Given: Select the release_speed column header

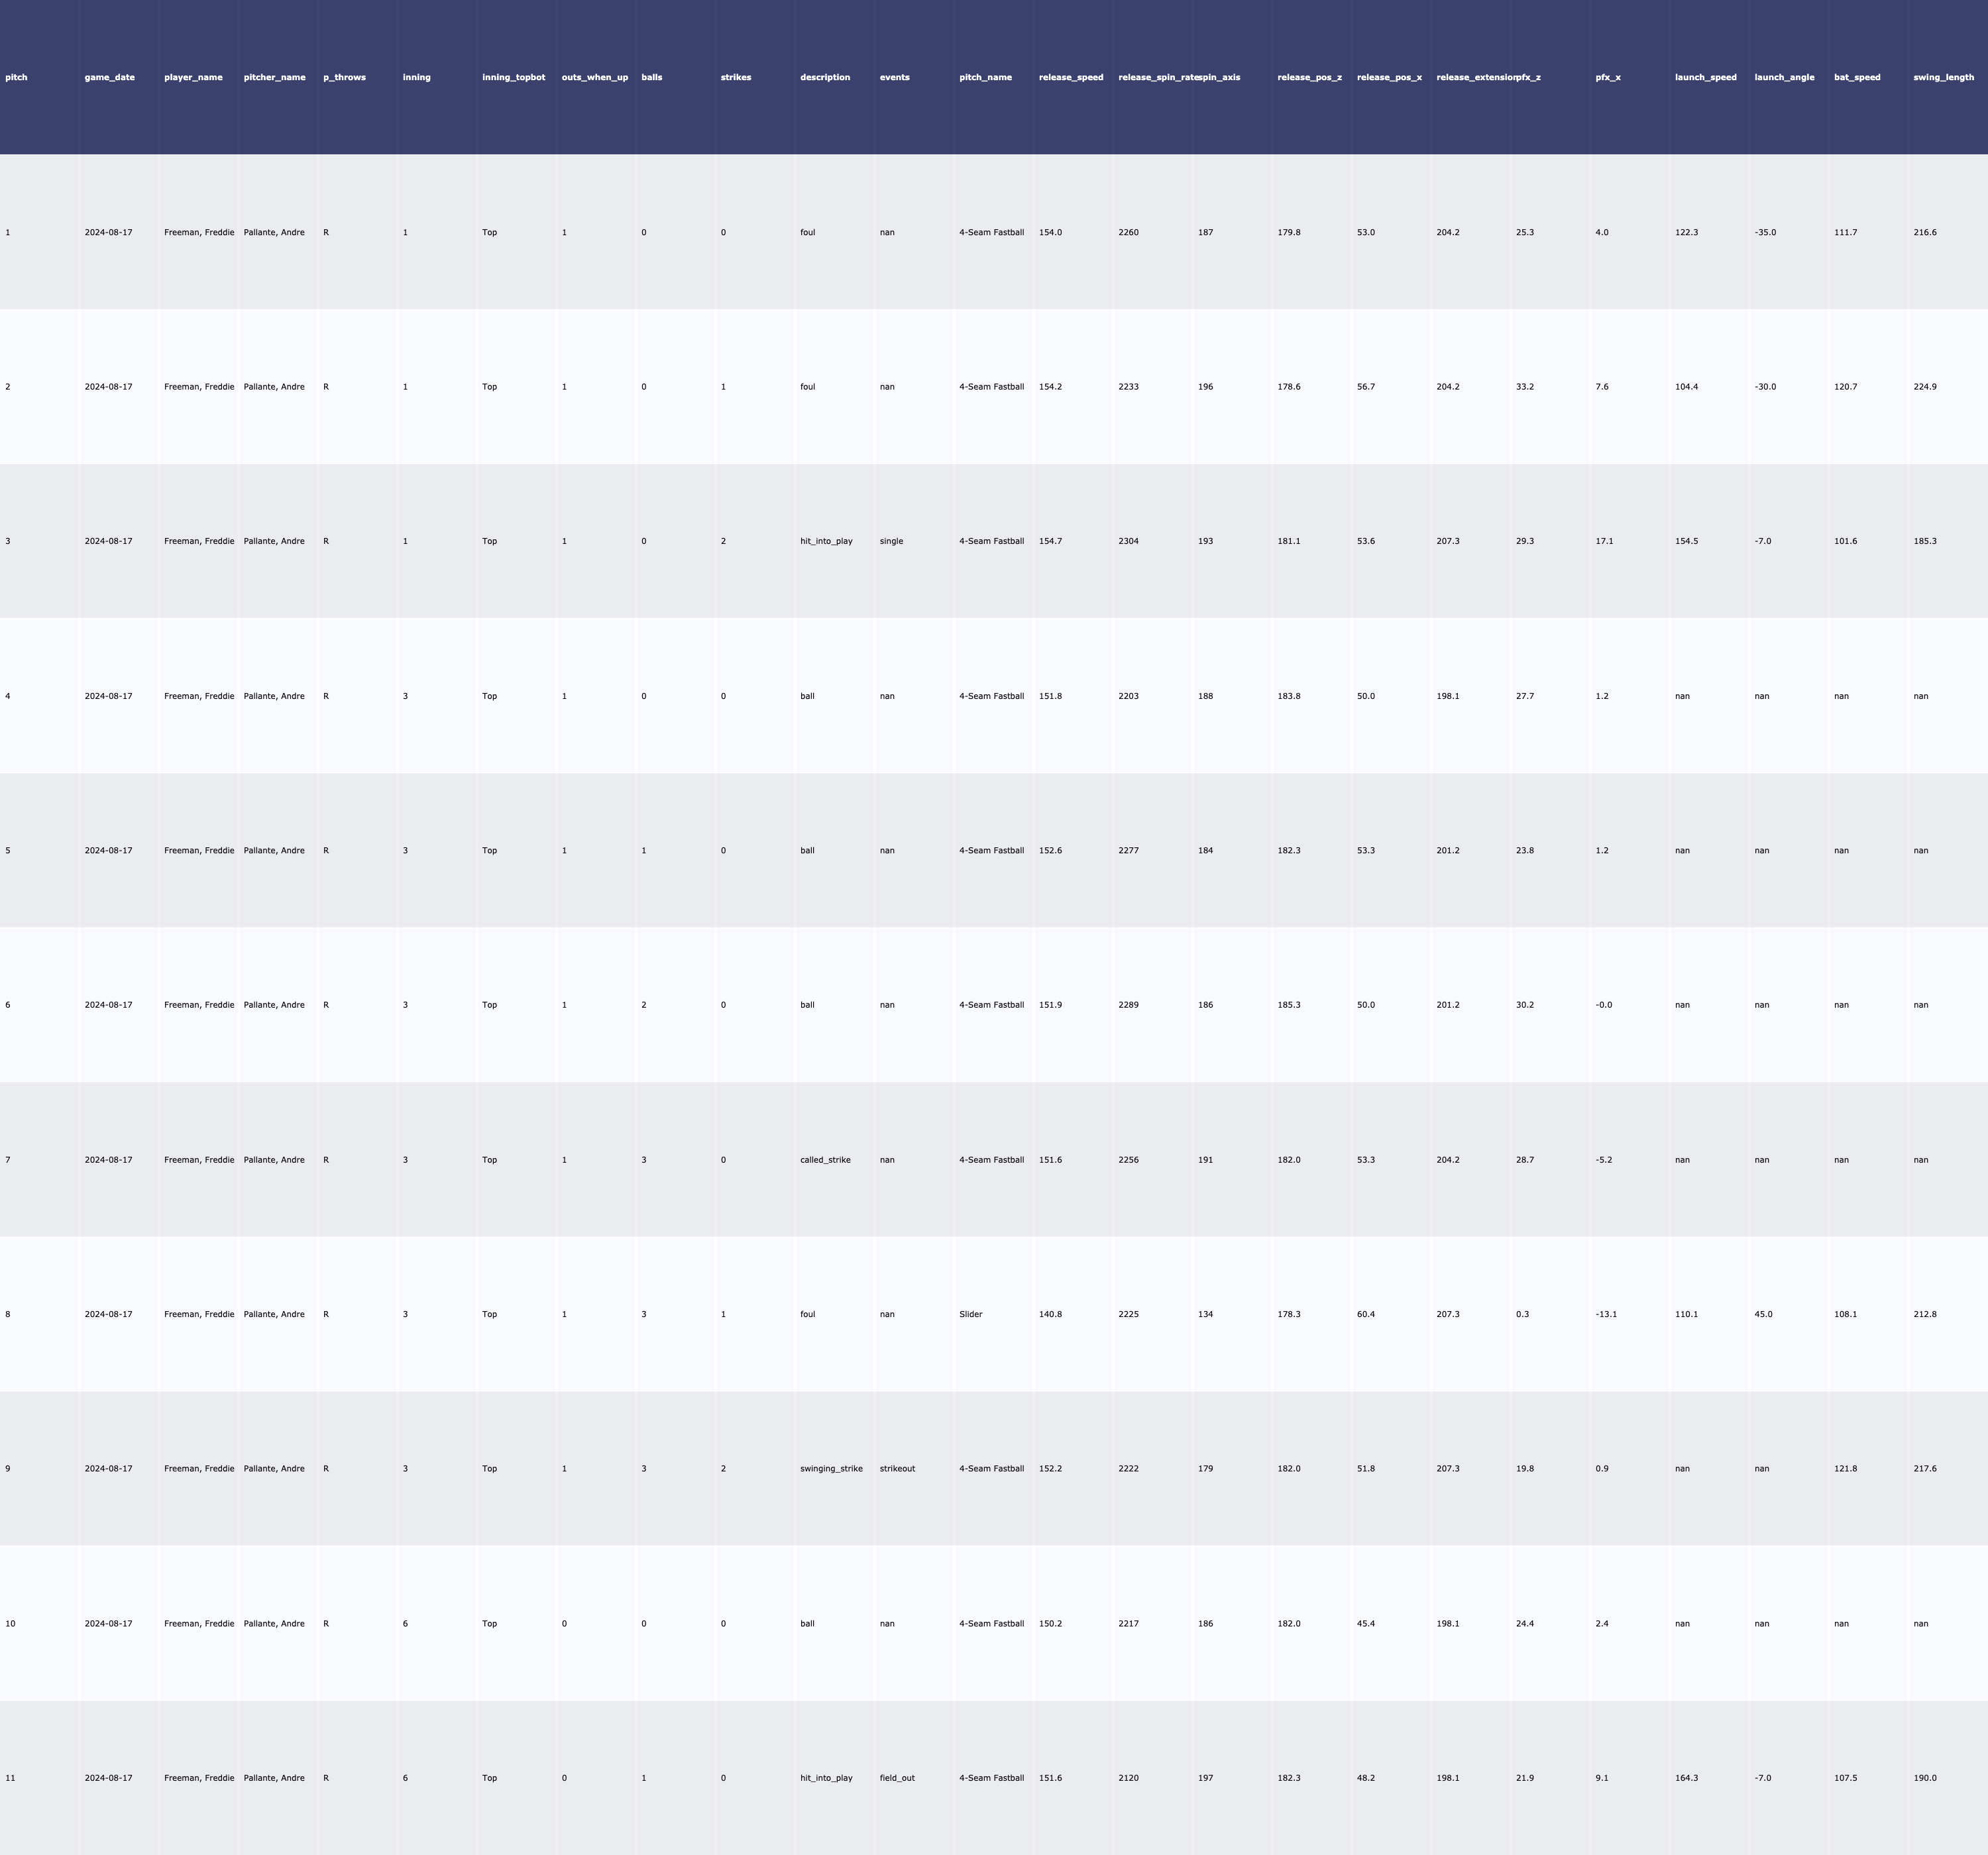Looking at the screenshot, I should pos(1071,77).
